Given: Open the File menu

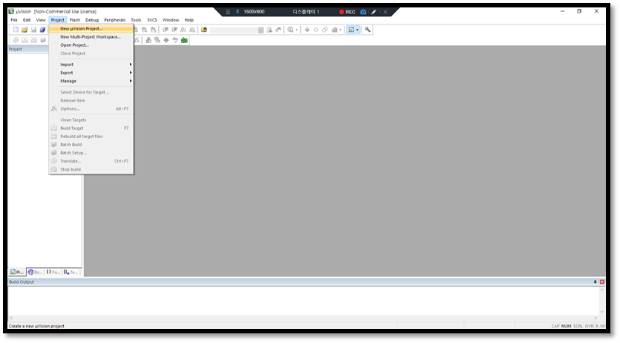Looking at the screenshot, I should [14, 20].
